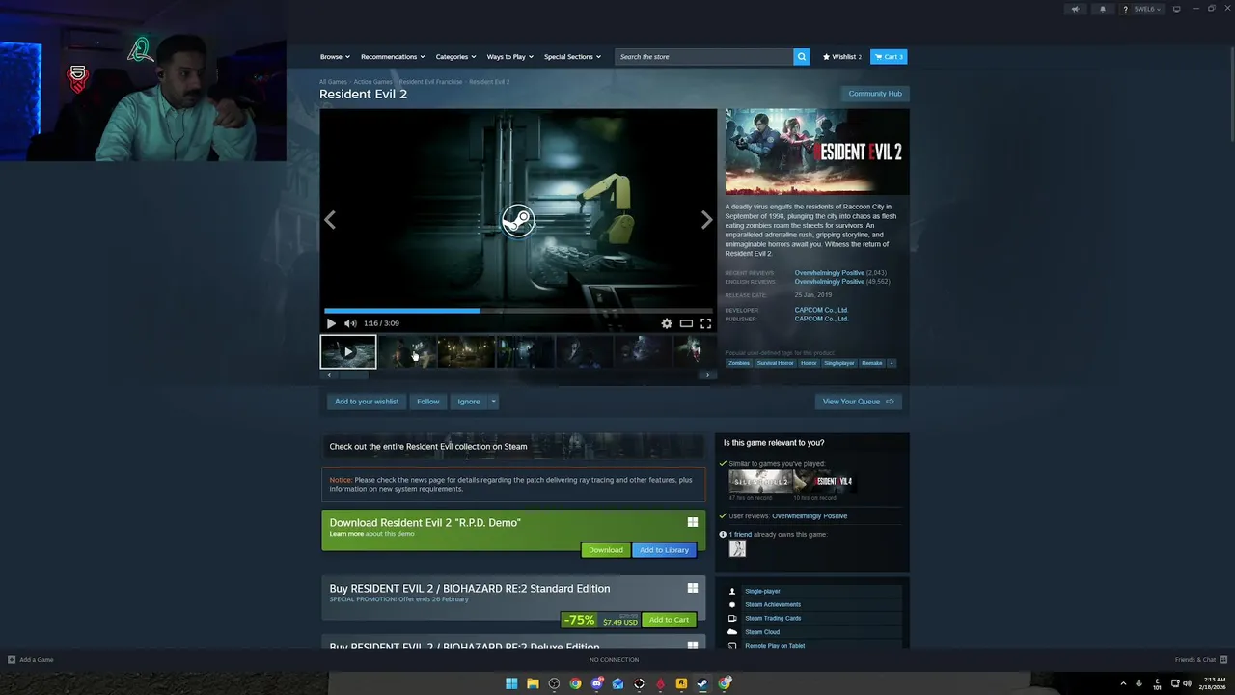Screen dimensions: 1235x695
Task: Open video settings gear in player
Action: tap(666, 323)
